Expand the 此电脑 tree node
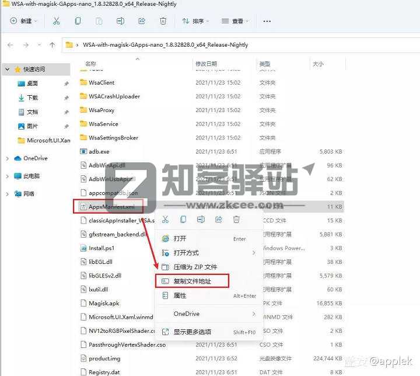The height and width of the screenshot is (376, 420). (x=7, y=176)
